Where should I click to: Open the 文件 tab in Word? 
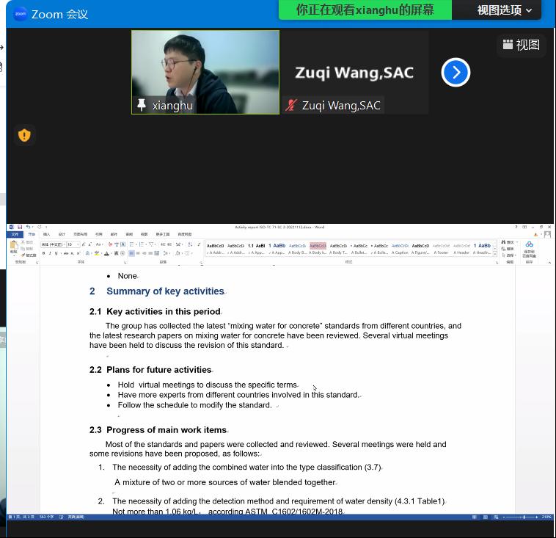click(13, 235)
